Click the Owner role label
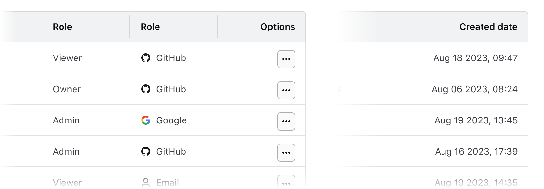The width and height of the screenshot is (544, 189). click(67, 89)
